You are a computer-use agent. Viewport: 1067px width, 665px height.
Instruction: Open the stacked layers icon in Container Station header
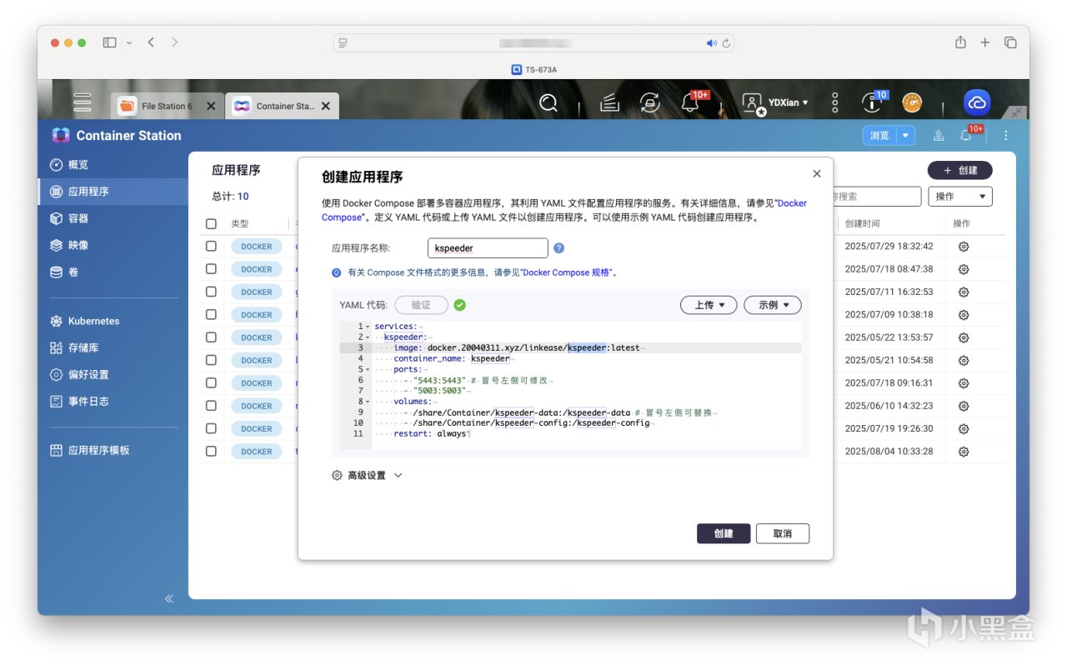point(939,136)
